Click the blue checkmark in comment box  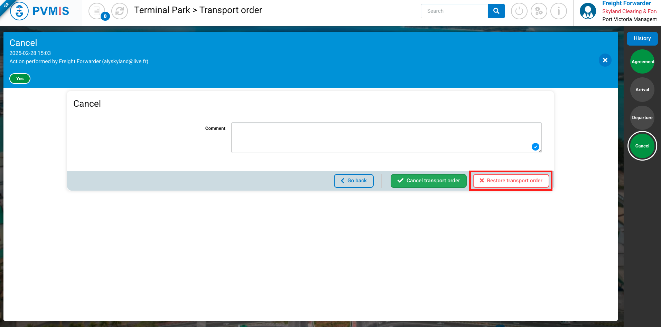535,147
